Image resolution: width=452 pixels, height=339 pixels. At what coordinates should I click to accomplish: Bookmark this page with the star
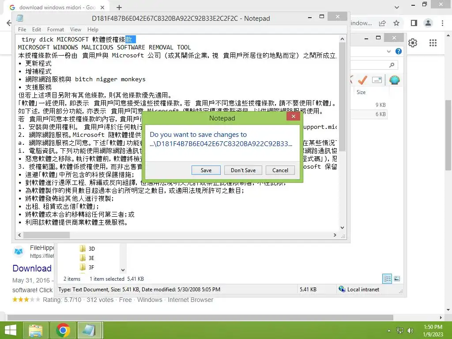click(x=396, y=23)
